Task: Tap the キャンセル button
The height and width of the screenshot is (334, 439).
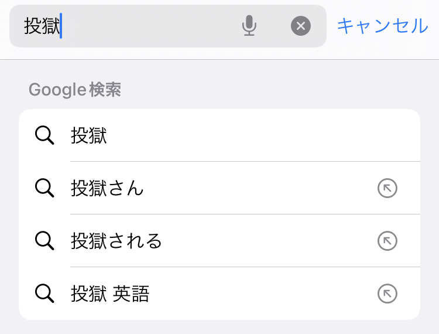Action: tap(382, 26)
